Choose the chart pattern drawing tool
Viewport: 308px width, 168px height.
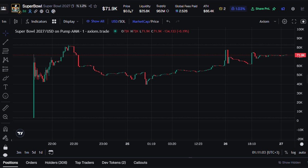click(5, 60)
